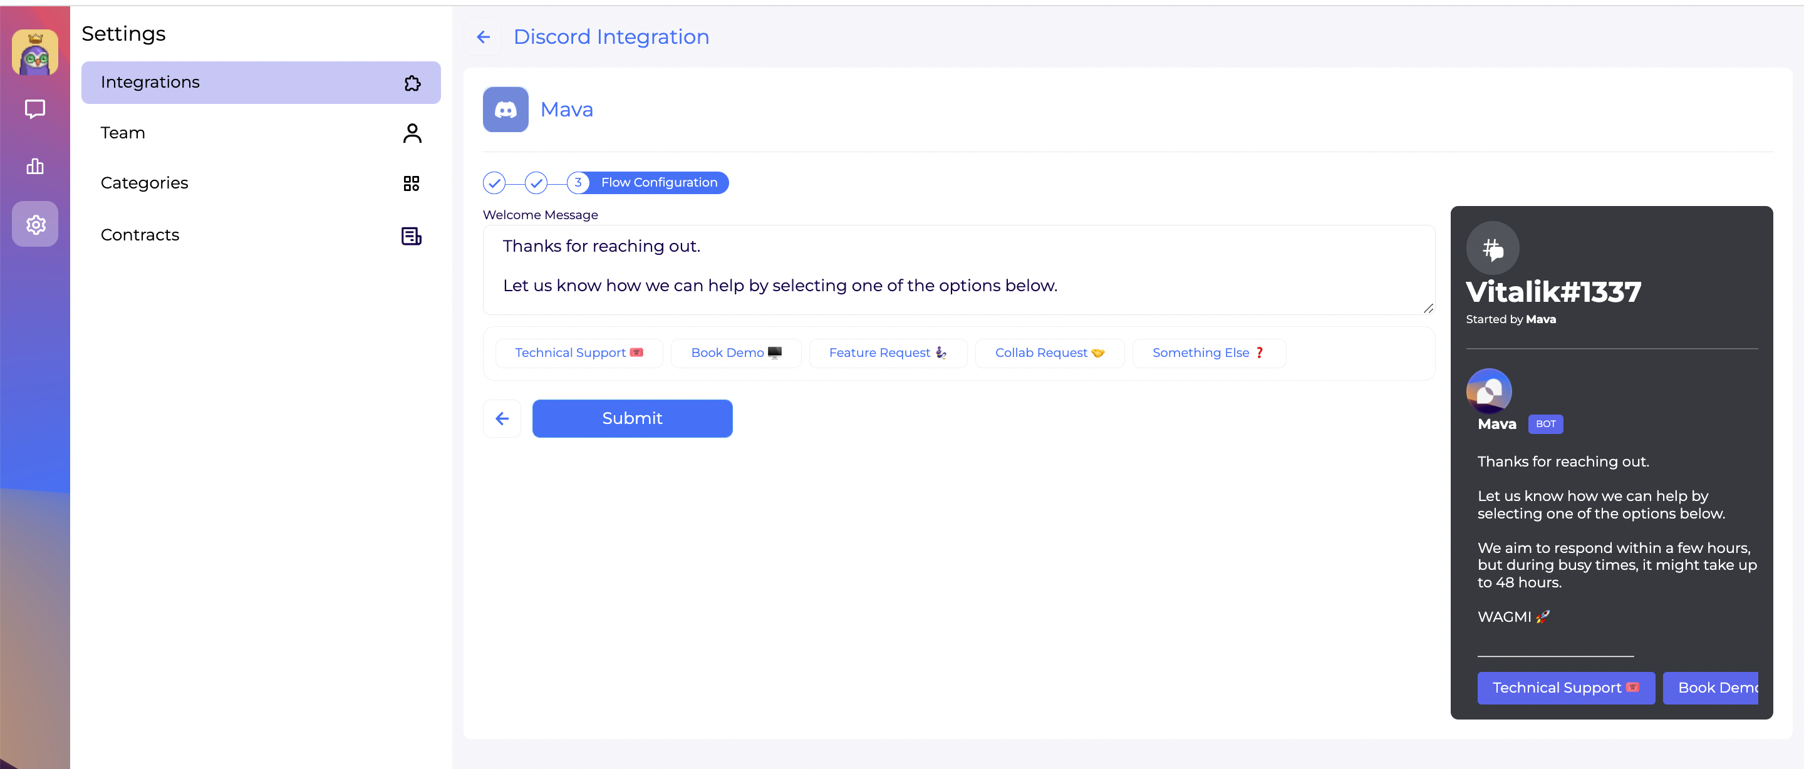Select the Technical Support option

coord(578,353)
